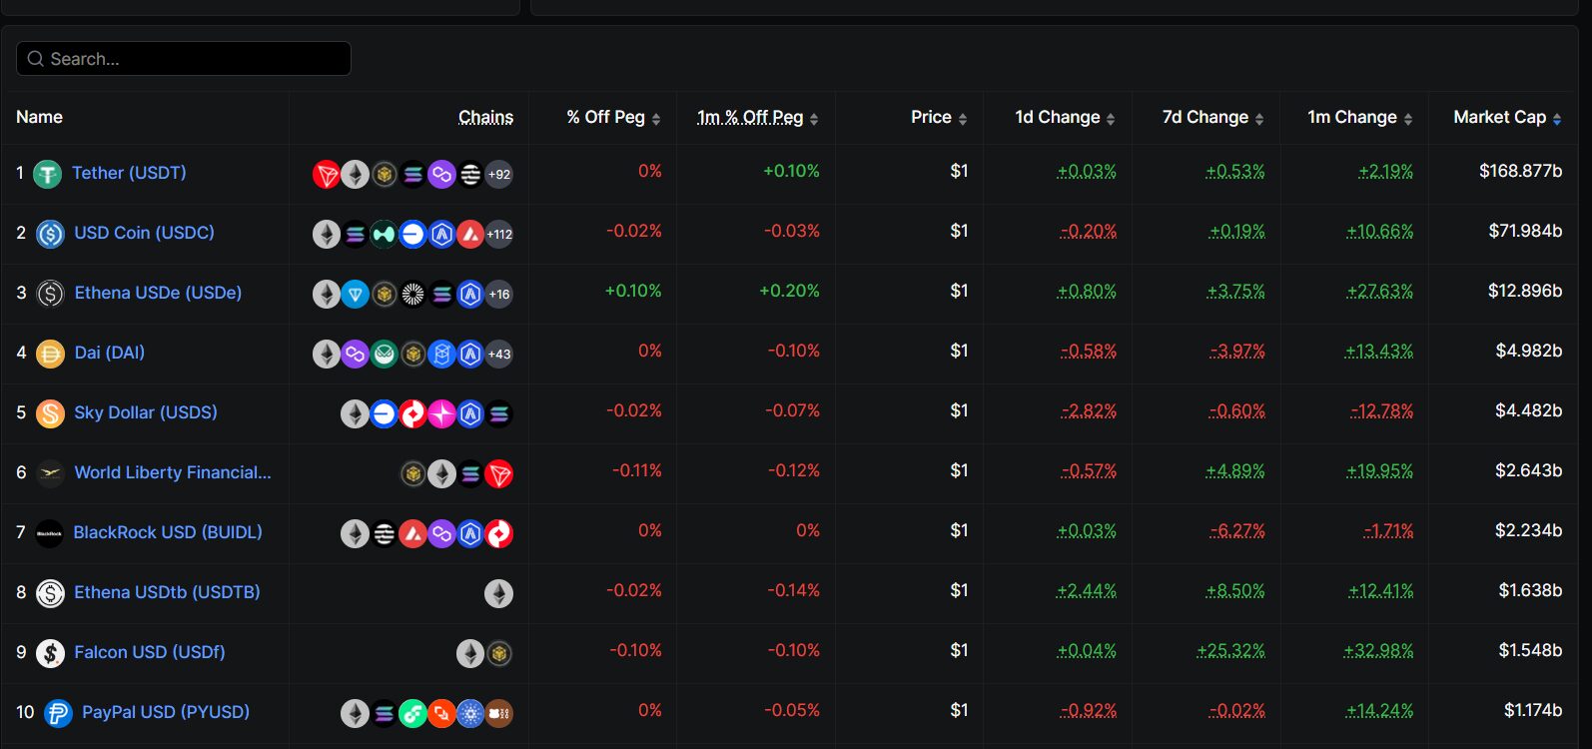Click the +25.32% 7d change value
The image size is (1592, 749).
click(1230, 651)
